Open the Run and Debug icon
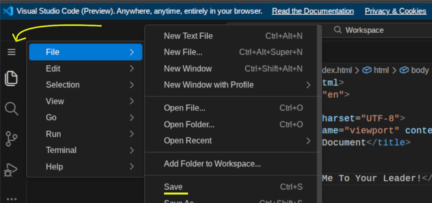This screenshot has width=432, height=203. pyautogui.click(x=11, y=170)
